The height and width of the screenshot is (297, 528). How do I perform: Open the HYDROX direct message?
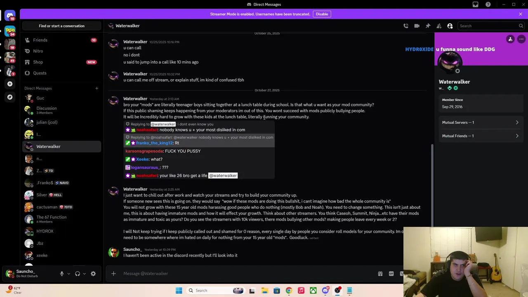tap(61, 231)
